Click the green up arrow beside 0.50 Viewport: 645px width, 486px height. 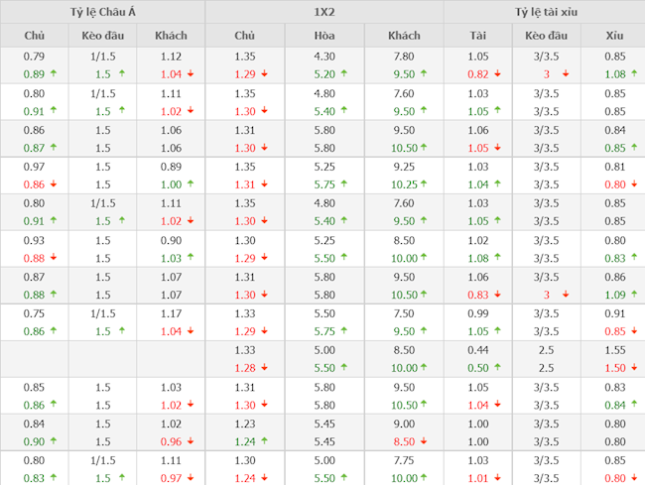point(502,368)
